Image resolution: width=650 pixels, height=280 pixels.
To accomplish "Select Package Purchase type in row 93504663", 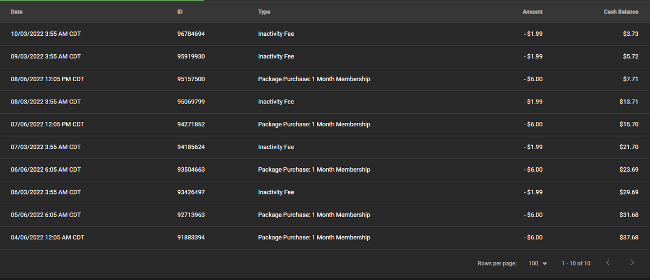I will pyautogui.click(x=314, y=170).
